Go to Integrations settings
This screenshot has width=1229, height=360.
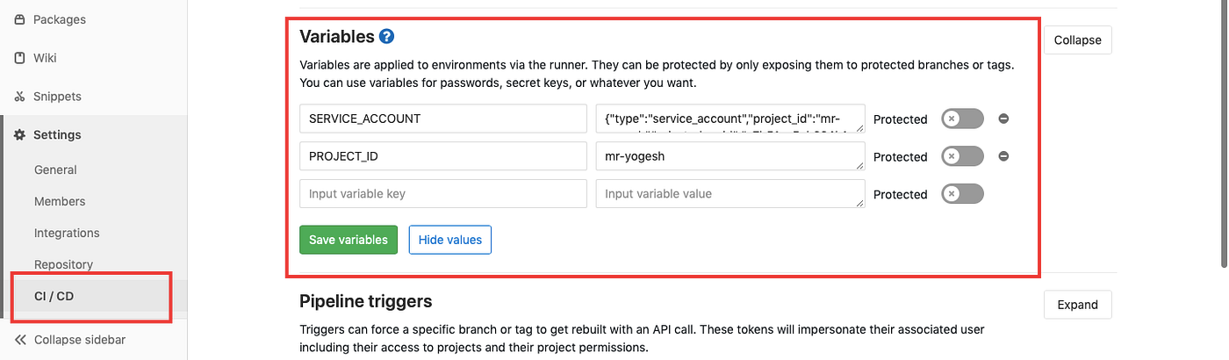tap(67, 233)
